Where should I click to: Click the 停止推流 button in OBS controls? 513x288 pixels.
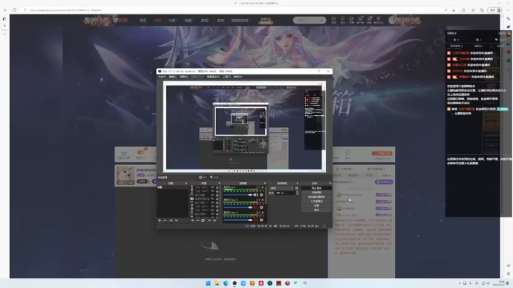click(316, 188)
